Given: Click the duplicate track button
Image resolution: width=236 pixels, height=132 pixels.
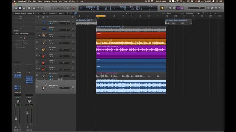Looking at the screenshot, I should coord(44,17).
